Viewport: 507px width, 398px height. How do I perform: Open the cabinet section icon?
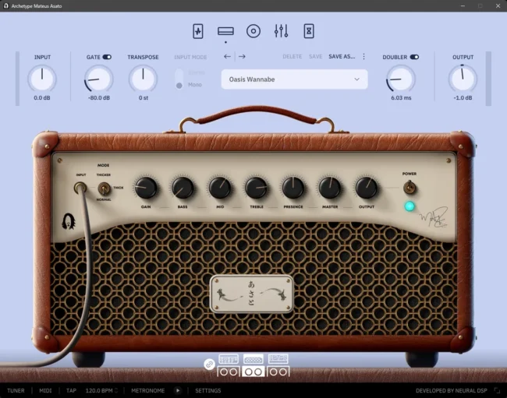pyautogui.click(x=253, y=31)
